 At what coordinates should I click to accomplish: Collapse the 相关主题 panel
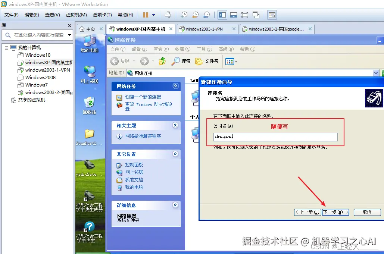click(x=175, y=125)
